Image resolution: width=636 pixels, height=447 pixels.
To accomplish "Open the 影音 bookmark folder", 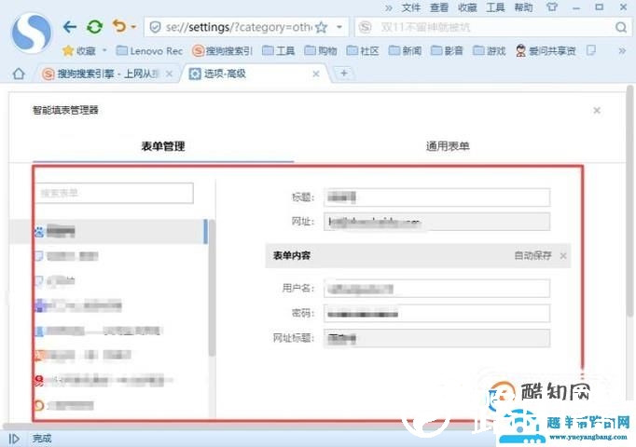I will (x=447, y=50).
